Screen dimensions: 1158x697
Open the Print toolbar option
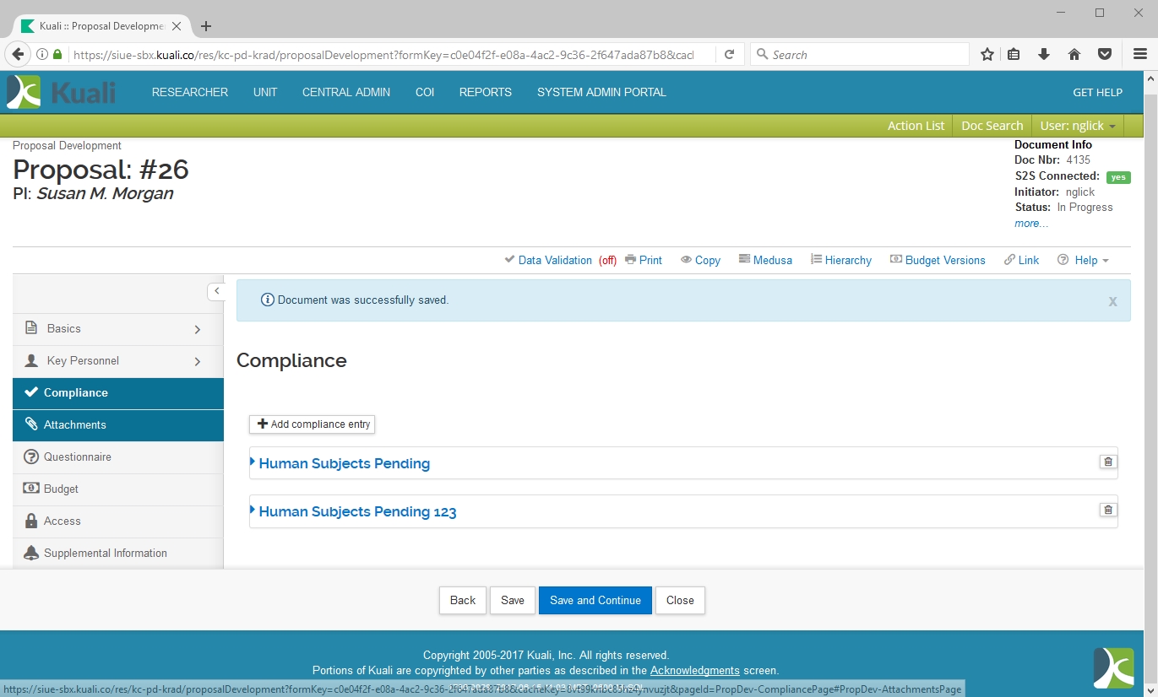pyautogui.click(x=644, y=260)
